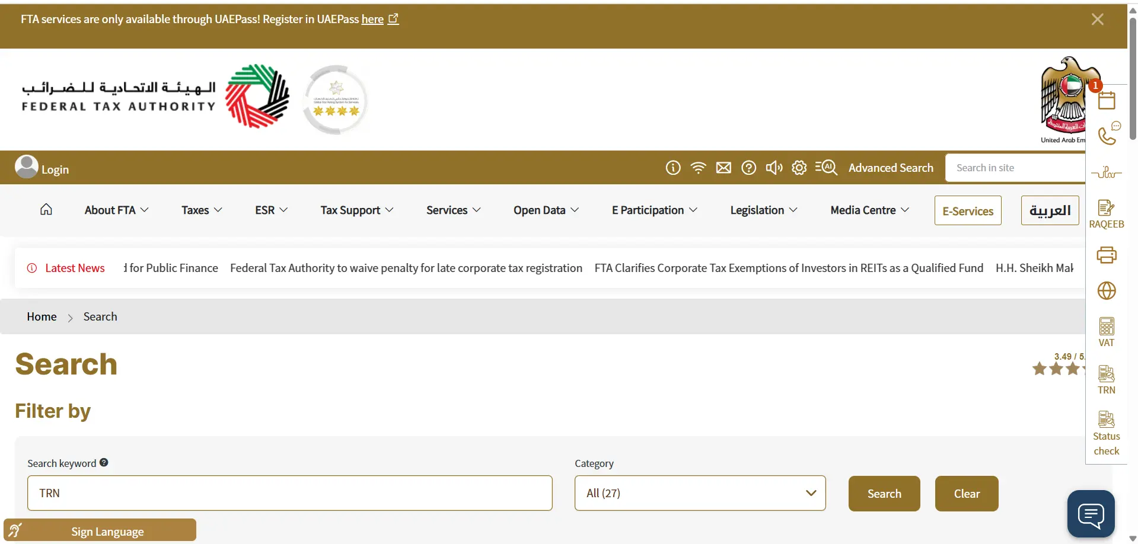Toggle Sign Language assistance
Screen dimensions: 1138x544
(x=100, y=531)
